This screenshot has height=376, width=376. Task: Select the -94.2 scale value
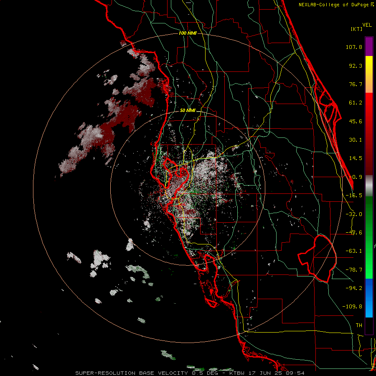[x=354, y=288]
